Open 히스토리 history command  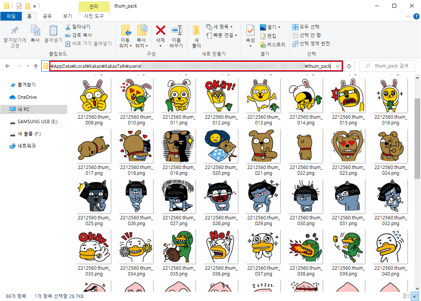(273, 45)
